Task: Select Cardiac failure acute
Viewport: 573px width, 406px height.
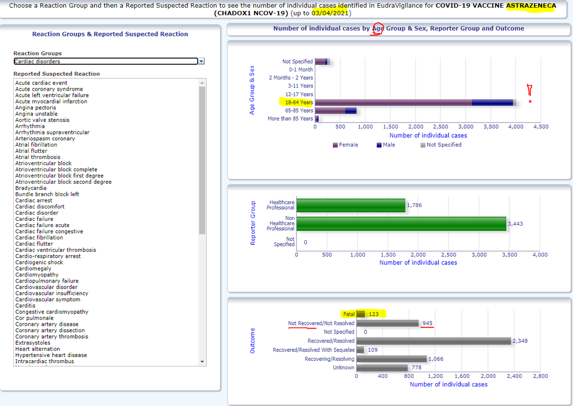Action: pos(42,225)
